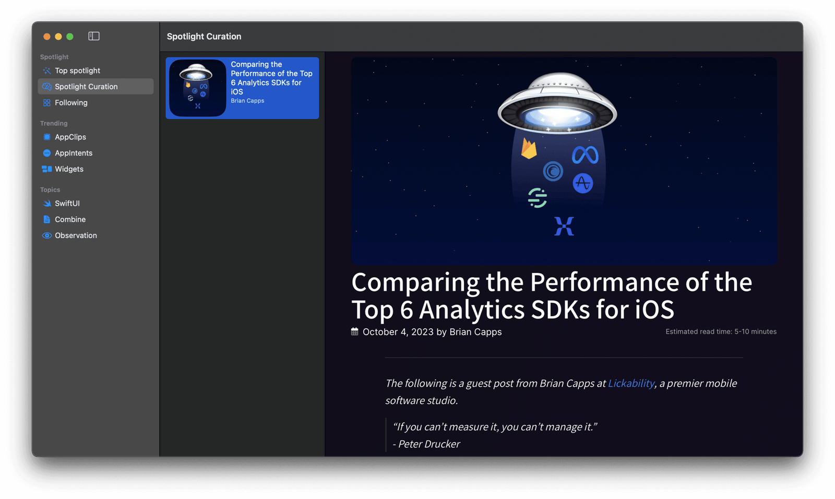The width and height of the screenshot is (835, 499).
Task: Click the AppIntents speech-bubble icon
Action: 46,153
